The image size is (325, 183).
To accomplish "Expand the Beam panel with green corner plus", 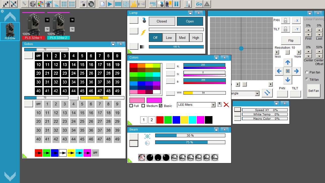I will [130, 161].
